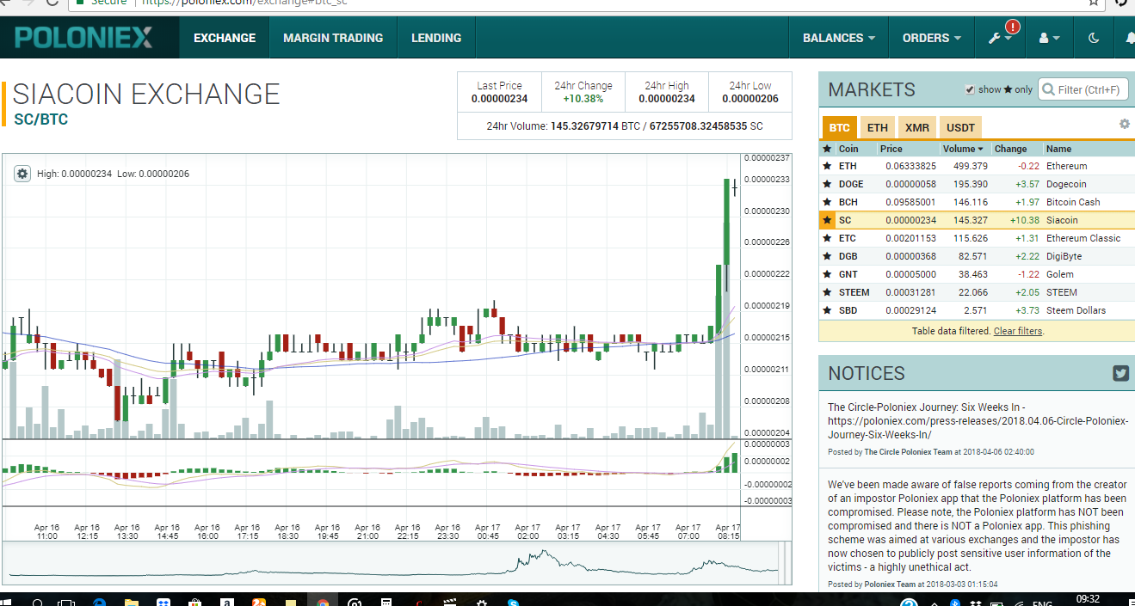Click the SC/BTC pair label

coord(40,119)
